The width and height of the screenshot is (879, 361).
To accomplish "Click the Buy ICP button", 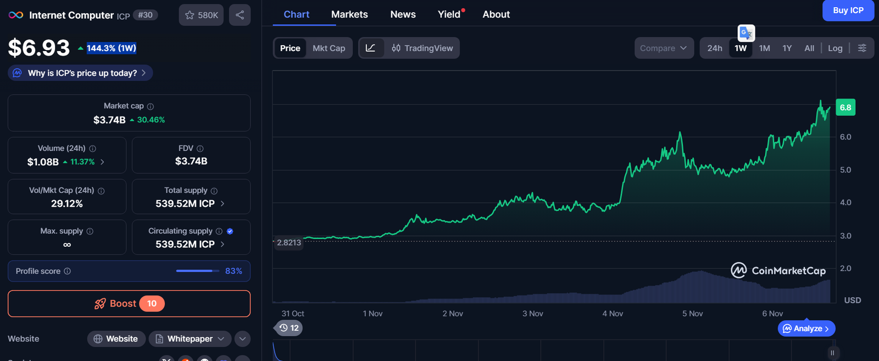I will tap(848, 10).
